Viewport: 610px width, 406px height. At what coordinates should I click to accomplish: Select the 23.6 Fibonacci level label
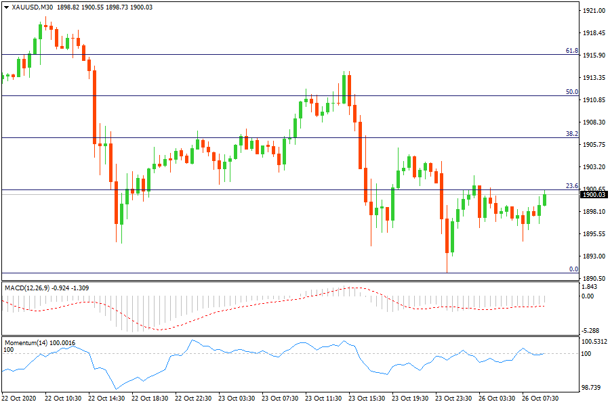(571, 186)
